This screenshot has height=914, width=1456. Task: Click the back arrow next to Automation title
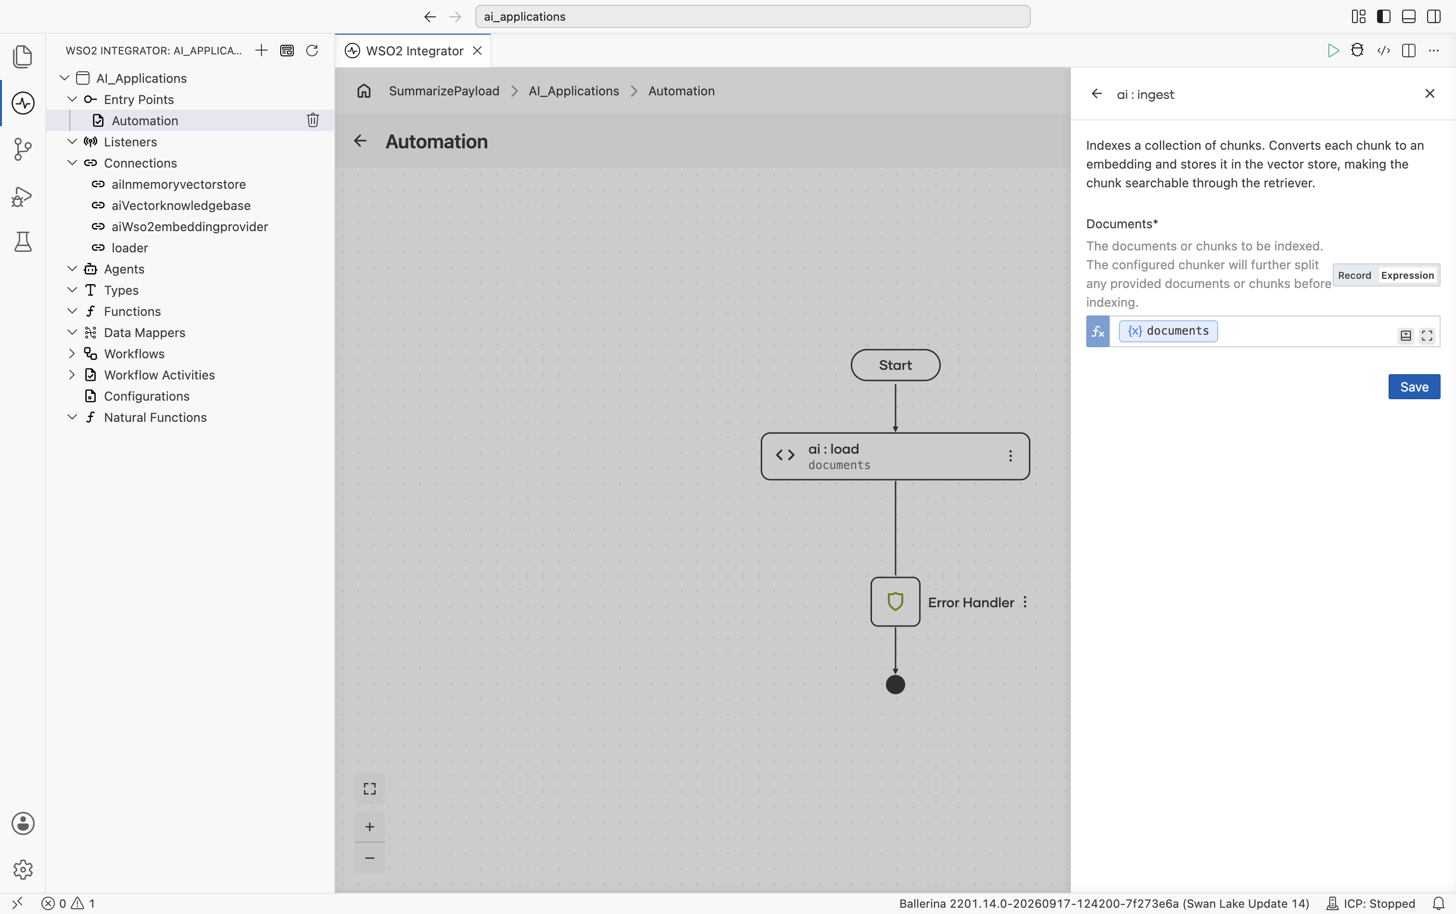tap(360, 141)
